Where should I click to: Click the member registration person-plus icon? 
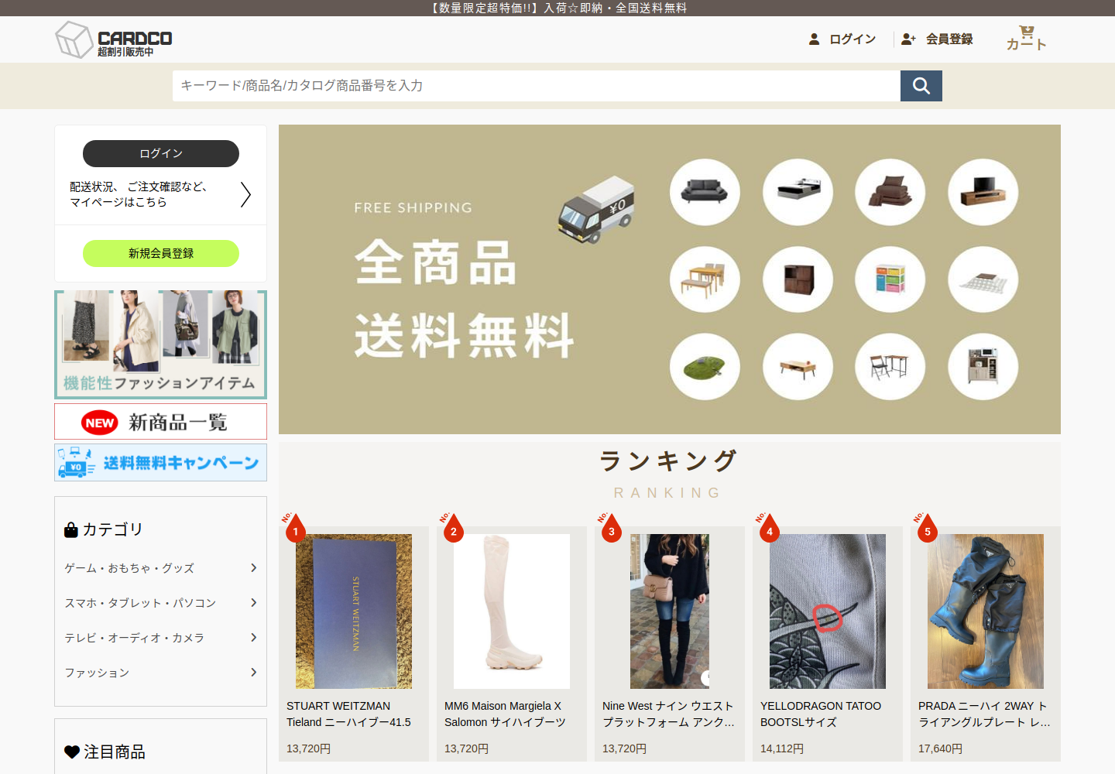[x=908, y=39]
